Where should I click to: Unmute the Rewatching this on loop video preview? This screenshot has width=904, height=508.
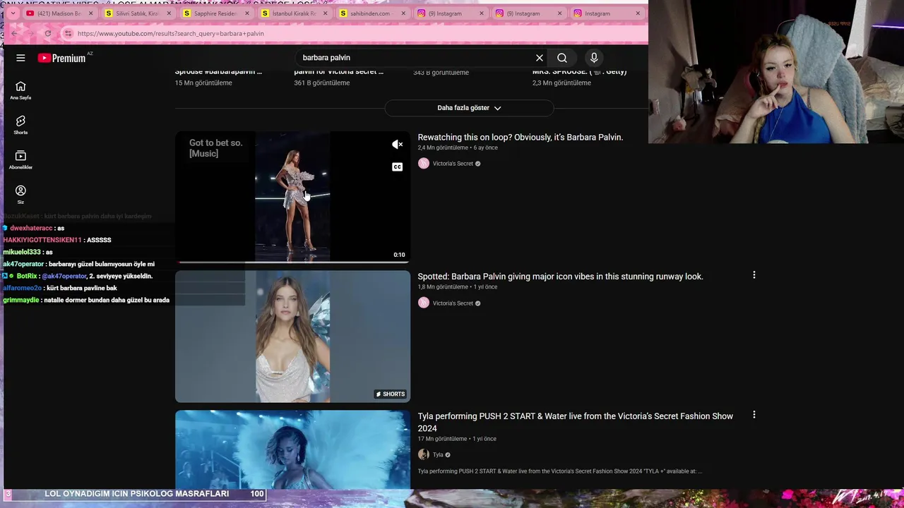398,145
